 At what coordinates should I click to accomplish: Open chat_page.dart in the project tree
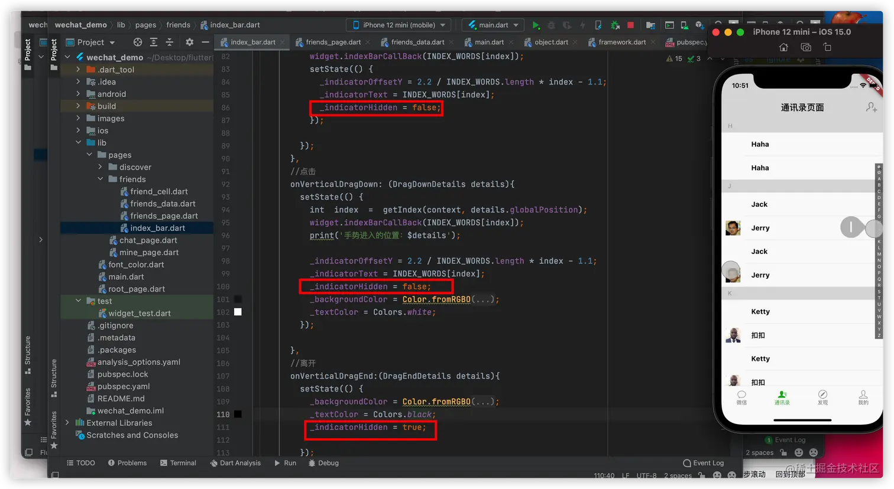click(x=148, y=240)
